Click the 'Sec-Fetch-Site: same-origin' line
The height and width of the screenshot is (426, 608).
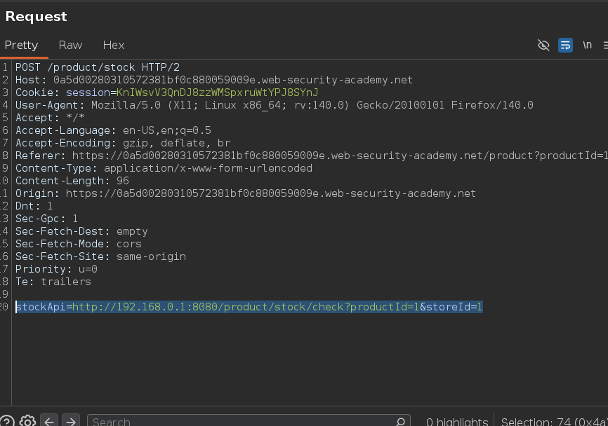coord(100,256)
